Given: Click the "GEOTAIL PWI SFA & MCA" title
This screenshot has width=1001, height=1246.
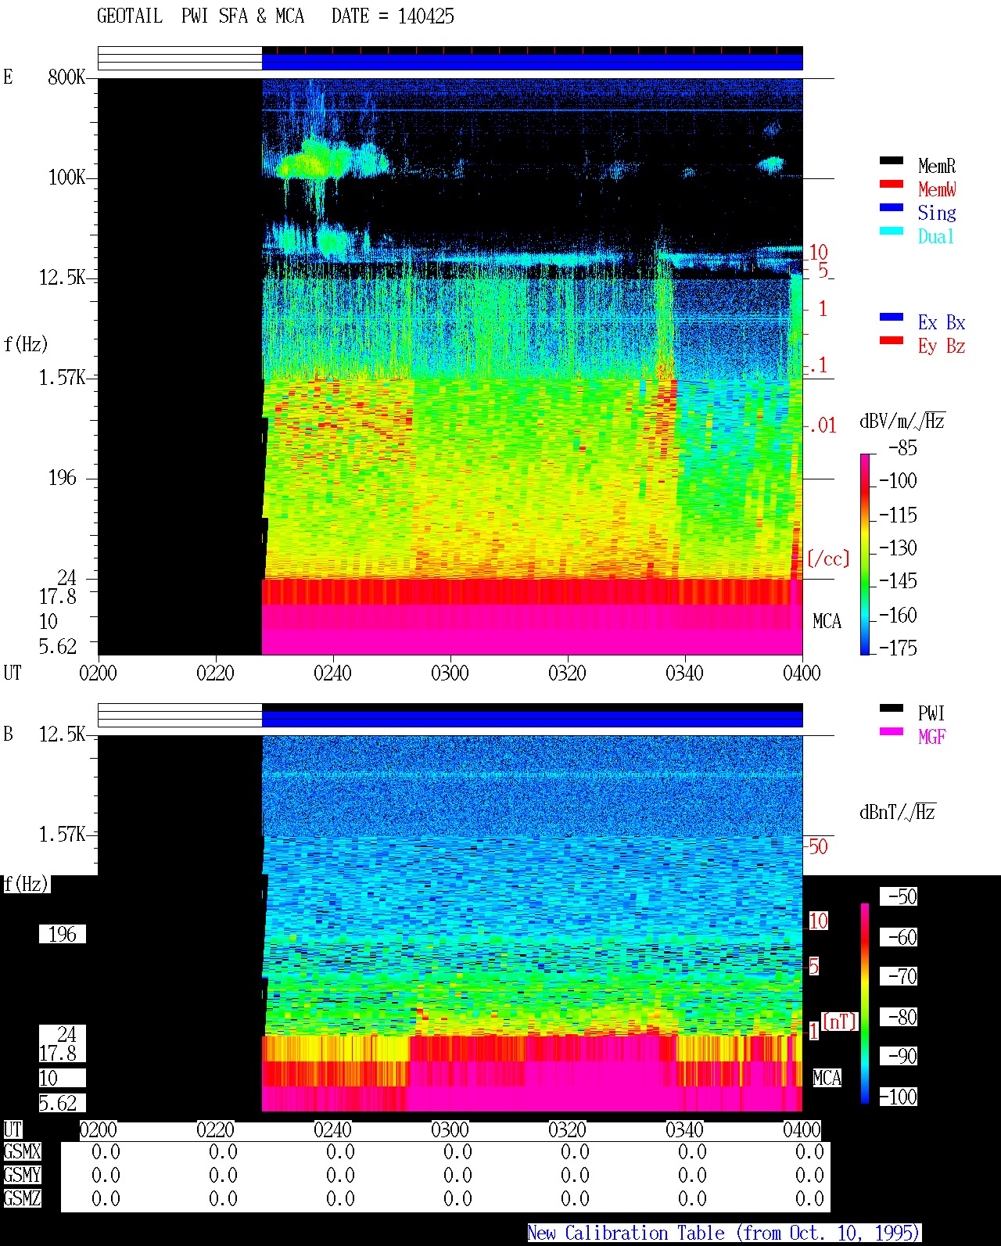Looking at the screenshot, I should pos(200,16).
